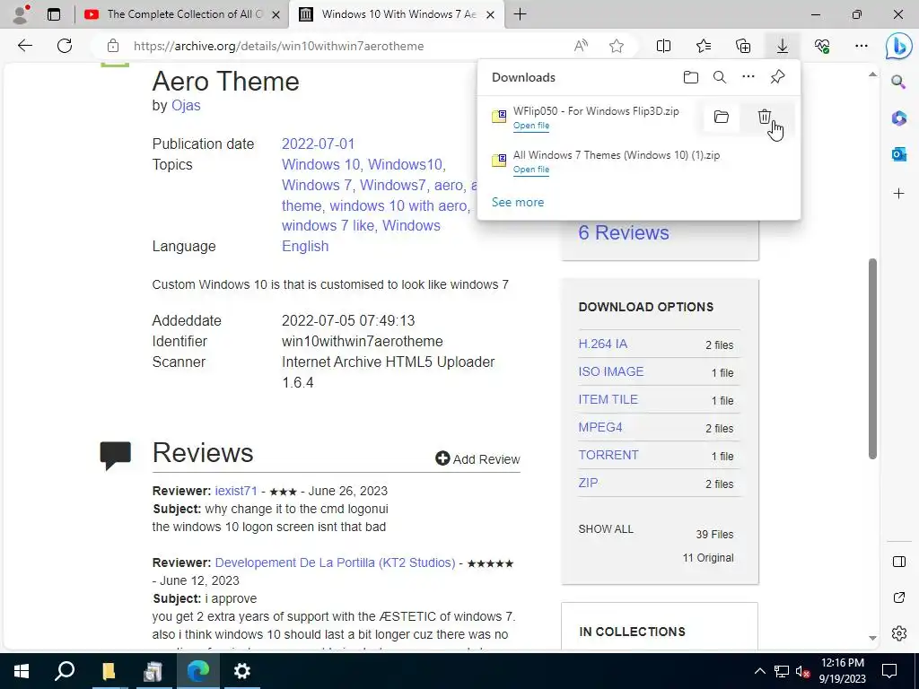Download ISO IMAGE option
The width and height of the screenshot is (919, 689).
[610, 371]
